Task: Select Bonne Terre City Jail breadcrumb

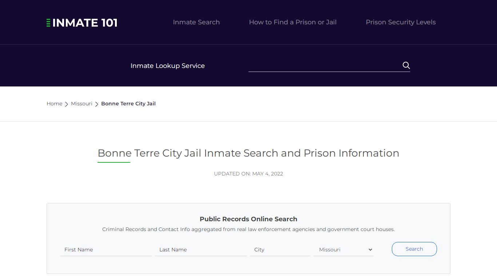Action: 128,104
